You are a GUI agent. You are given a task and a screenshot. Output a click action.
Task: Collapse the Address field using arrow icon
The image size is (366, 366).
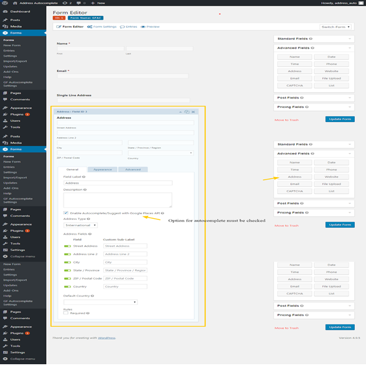pos(180,111)
